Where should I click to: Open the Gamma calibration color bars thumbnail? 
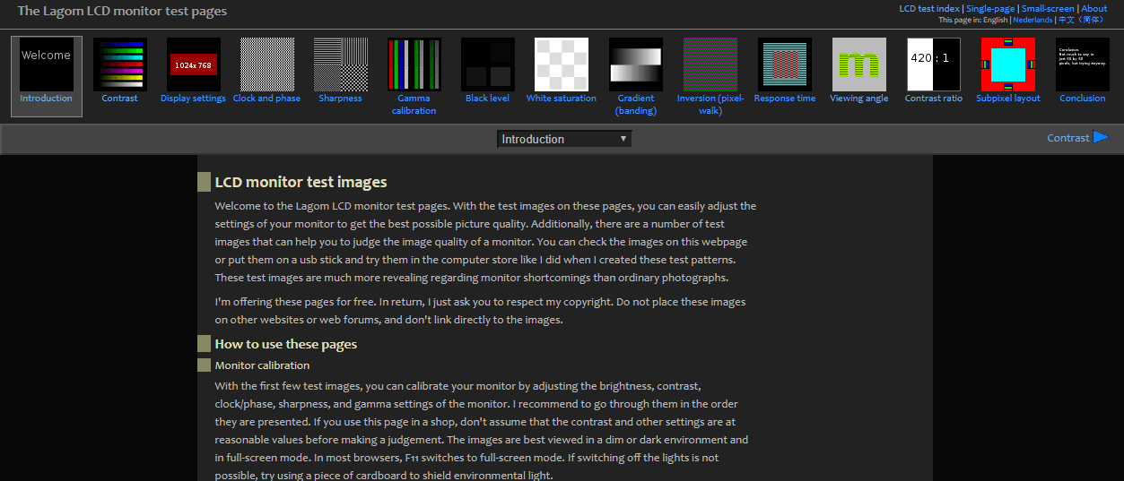click(414, 64)
